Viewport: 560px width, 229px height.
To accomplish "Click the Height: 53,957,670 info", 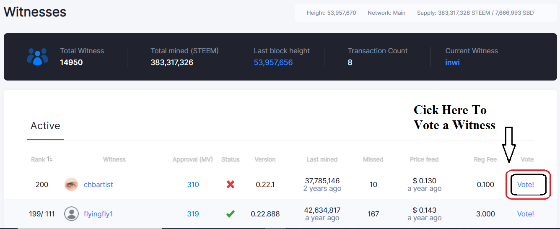I will pos(332,13).
